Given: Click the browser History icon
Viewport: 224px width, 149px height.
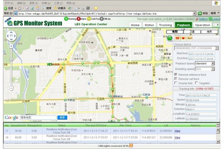Looking at the screenshot, I should pyautogui.click(x=70, y=9).
